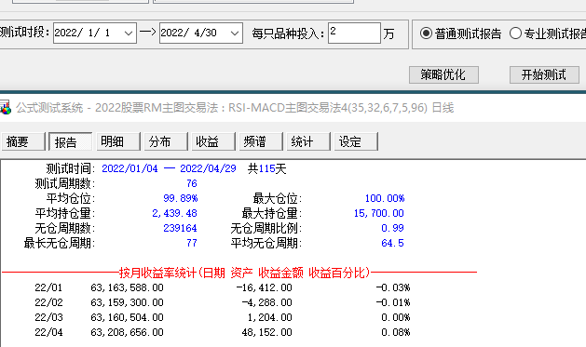
Task: Click profit percentage 0.08% for 22/04
Action: pyautogui.click(x=395, y=332)
